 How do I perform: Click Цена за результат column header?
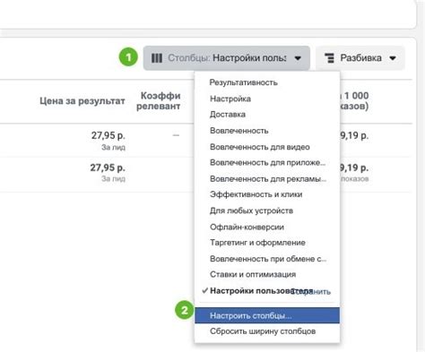click(x=82, y=101)
